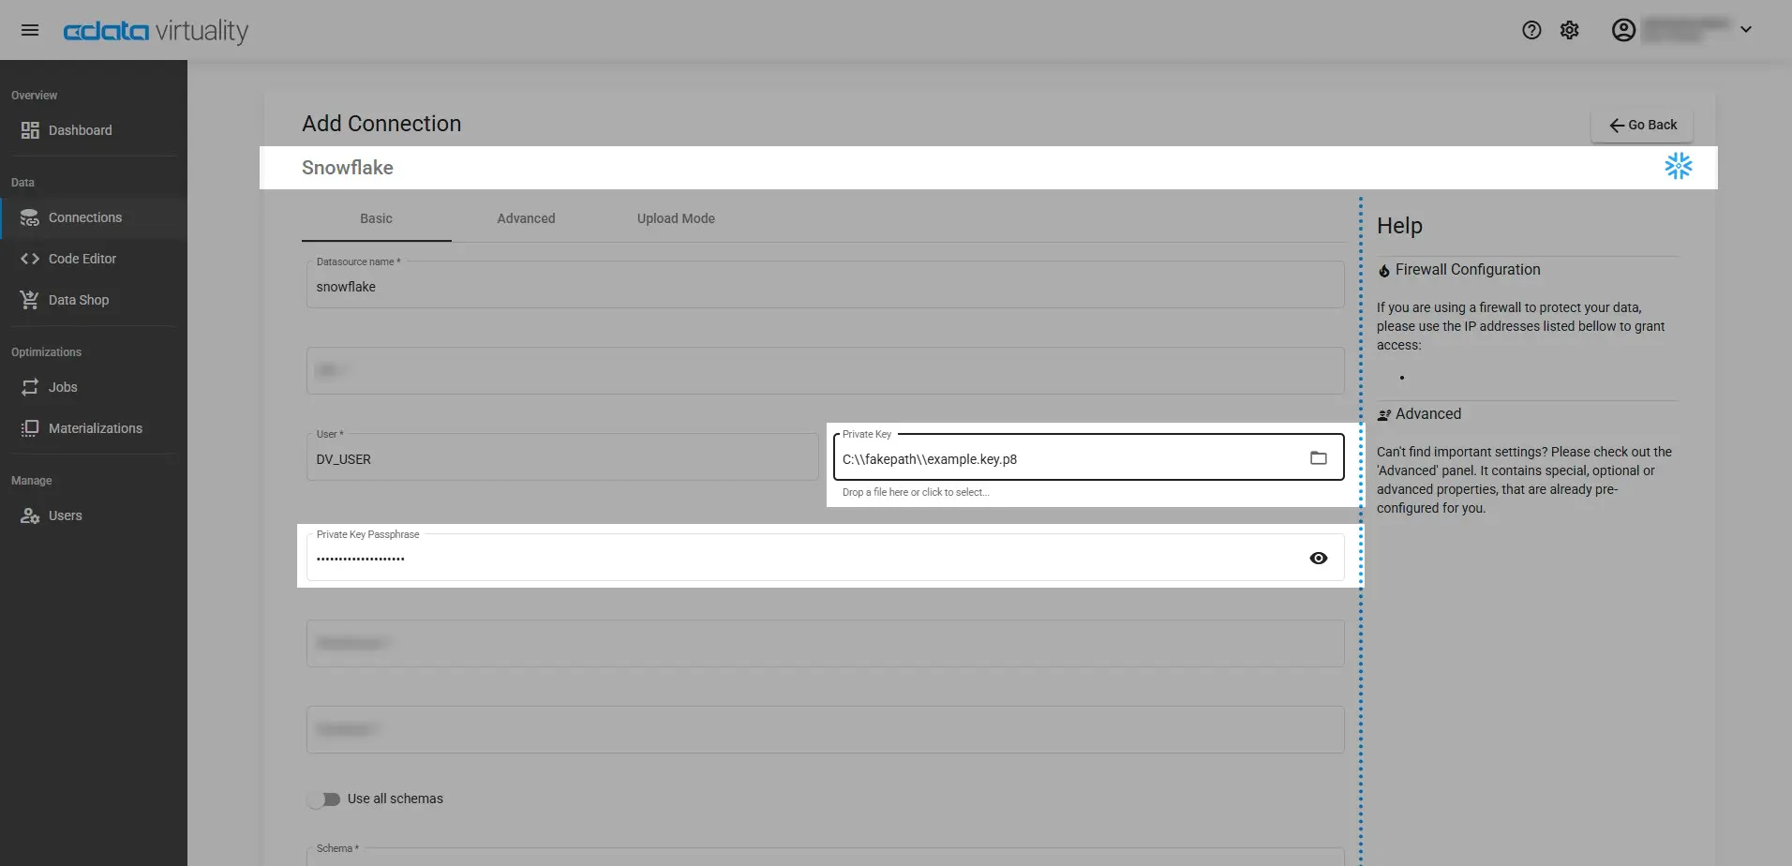This screenshot has height=866, width=1792.
Task: Click the Private Key Passphrase field
Action: click(x=825, y=558)
